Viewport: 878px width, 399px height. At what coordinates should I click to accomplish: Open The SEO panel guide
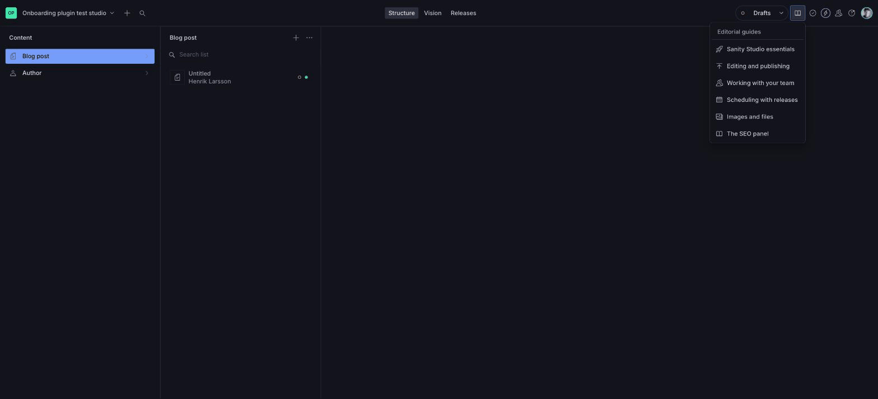click(758, 133)
